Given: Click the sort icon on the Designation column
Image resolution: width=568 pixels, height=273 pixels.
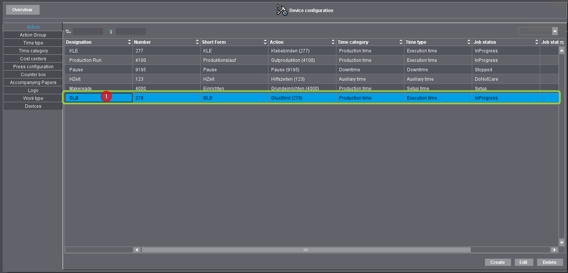Looking at the screenshot, I should coord(129,42).
